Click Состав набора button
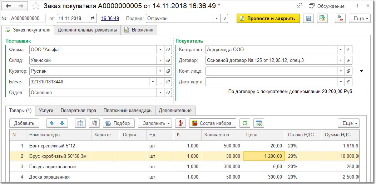Image resolution: width=376 pixels, height=185 pixels. (212, 123)
